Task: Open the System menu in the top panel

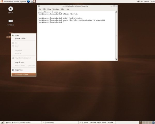Action: coord(23,2)
